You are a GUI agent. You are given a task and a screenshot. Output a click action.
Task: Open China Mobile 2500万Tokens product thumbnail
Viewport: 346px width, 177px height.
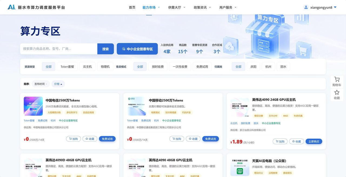137,106
